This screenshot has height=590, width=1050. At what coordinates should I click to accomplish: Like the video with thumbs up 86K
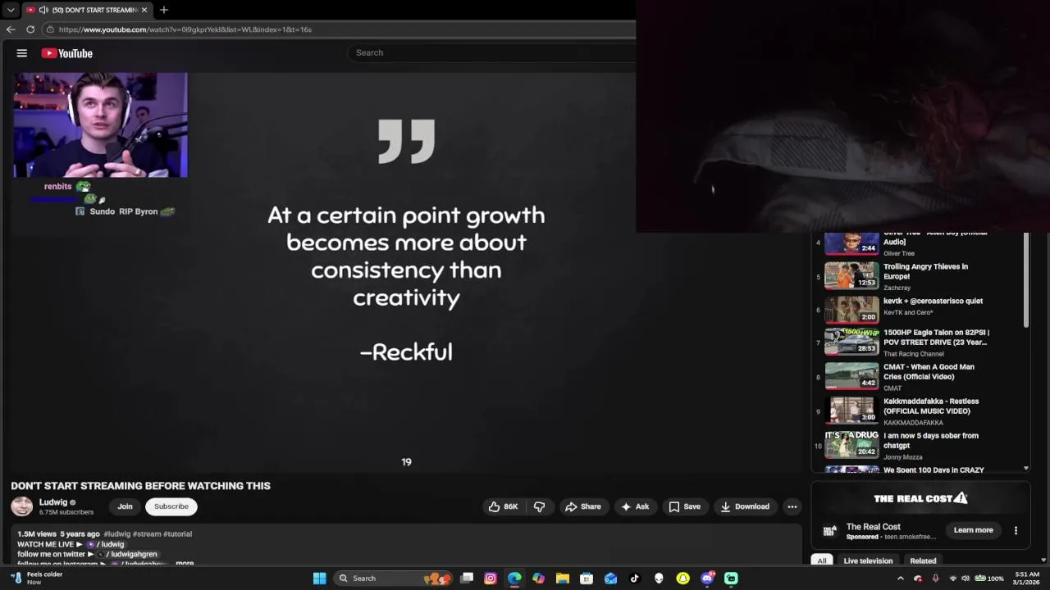[x=503, y=506]
